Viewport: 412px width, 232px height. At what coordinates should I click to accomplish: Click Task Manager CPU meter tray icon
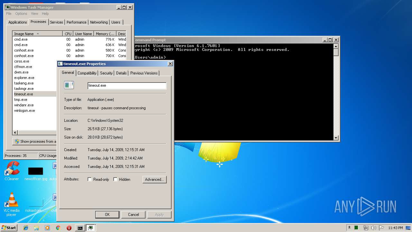pos(356,228)
